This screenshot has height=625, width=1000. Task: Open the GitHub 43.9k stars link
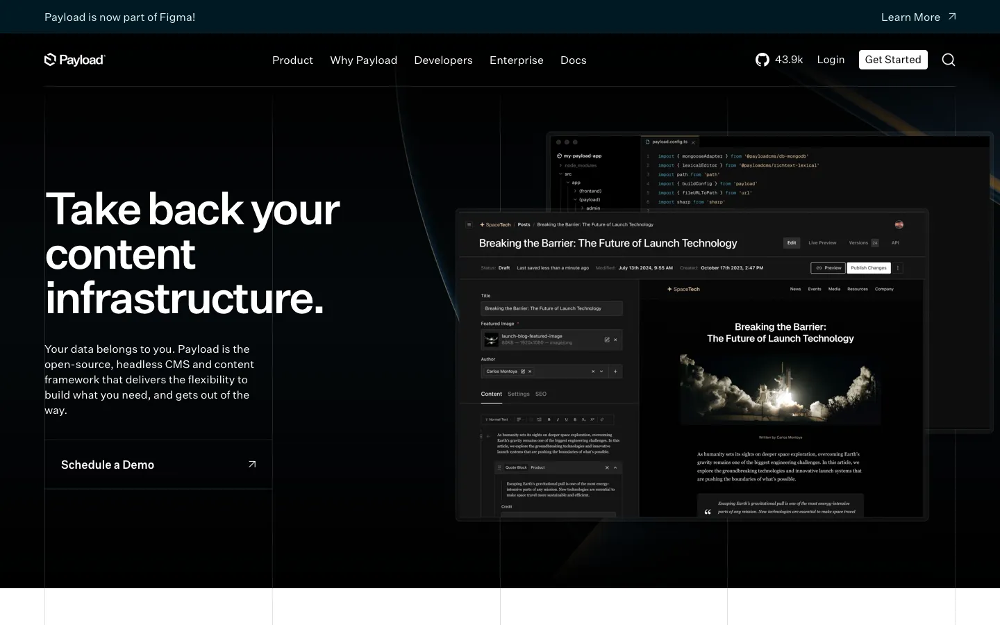point(779,60)
